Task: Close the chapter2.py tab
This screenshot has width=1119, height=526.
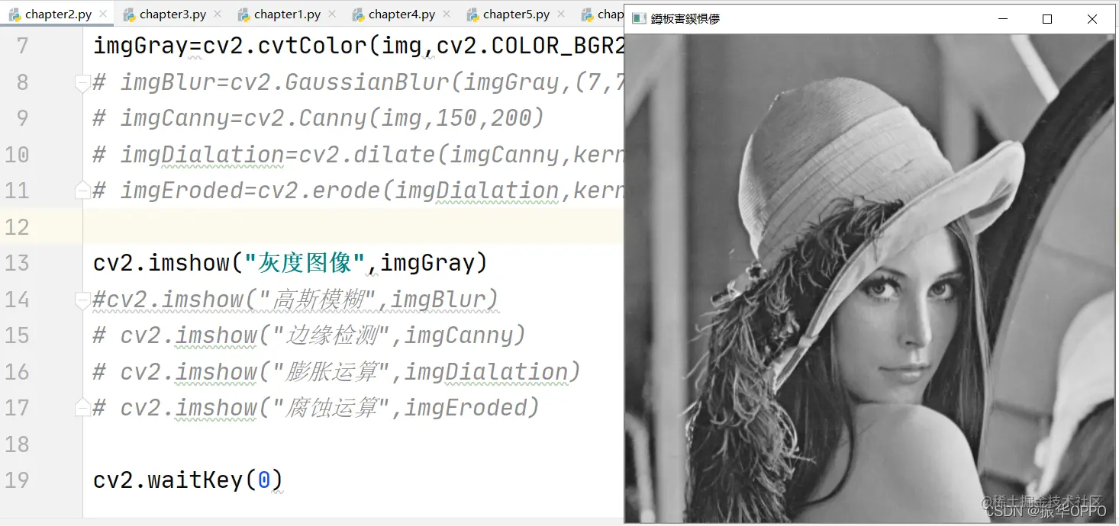Action: tap(103, 14)
